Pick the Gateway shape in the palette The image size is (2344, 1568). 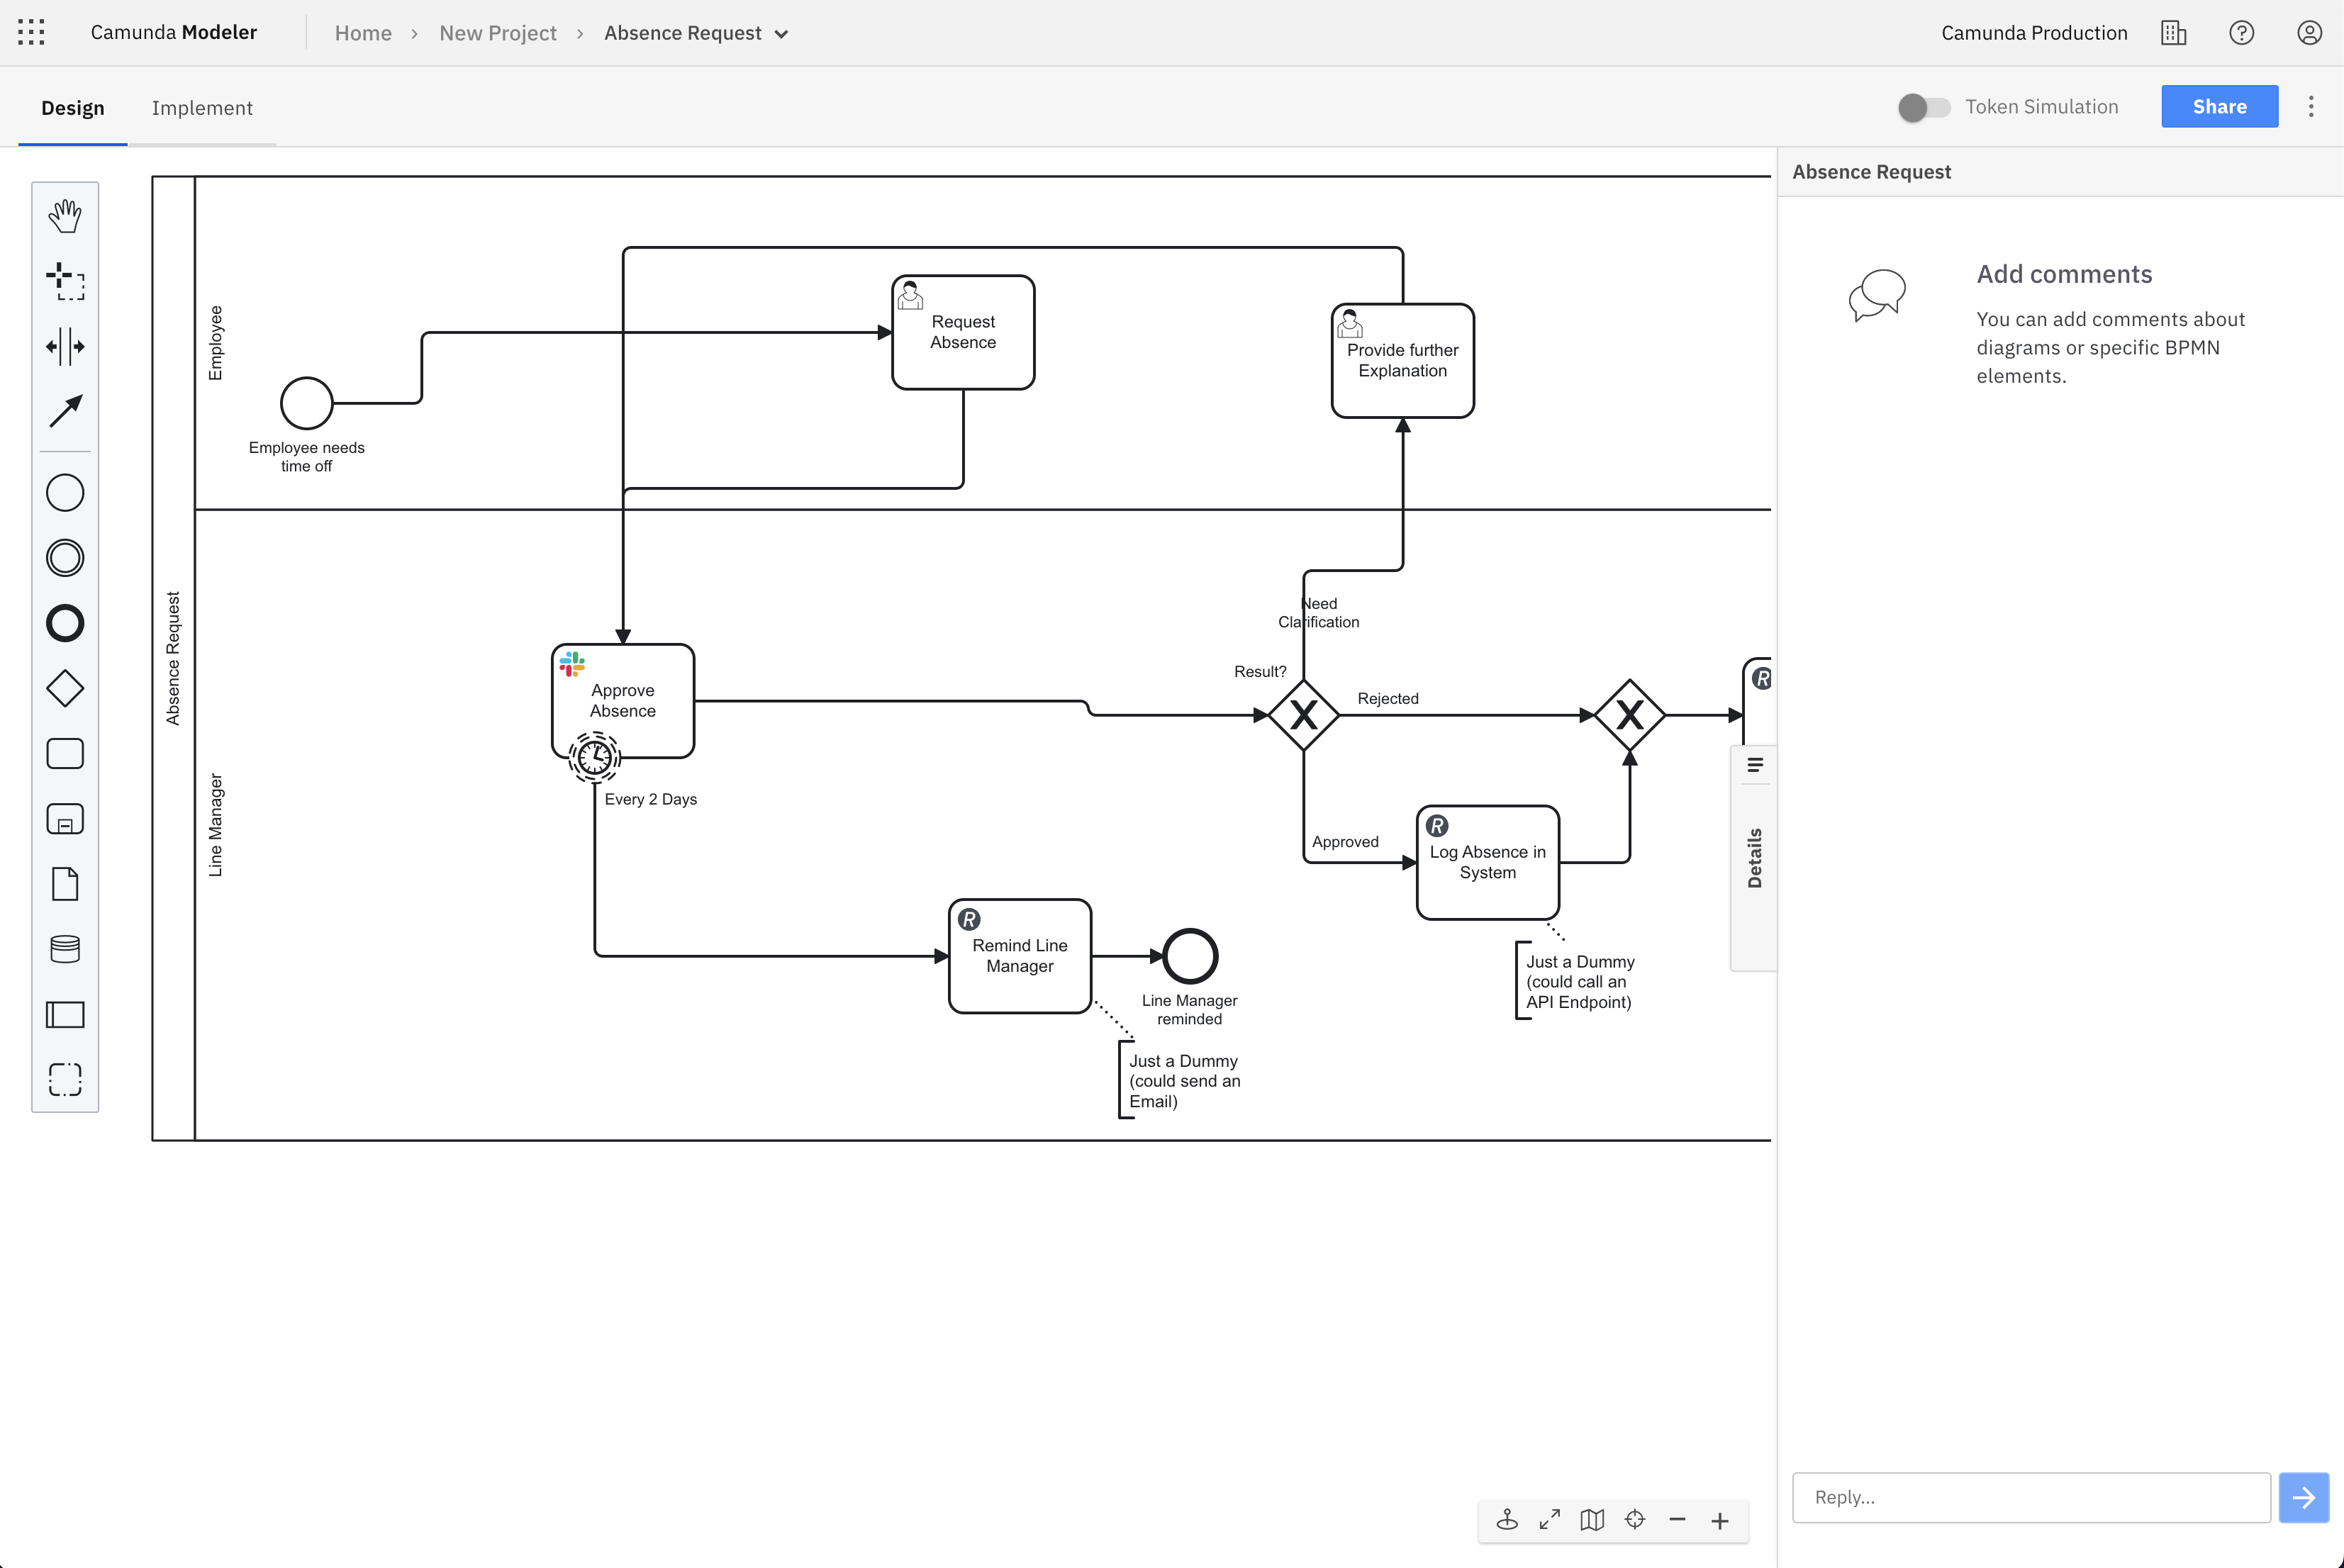(x=65, y=688)
